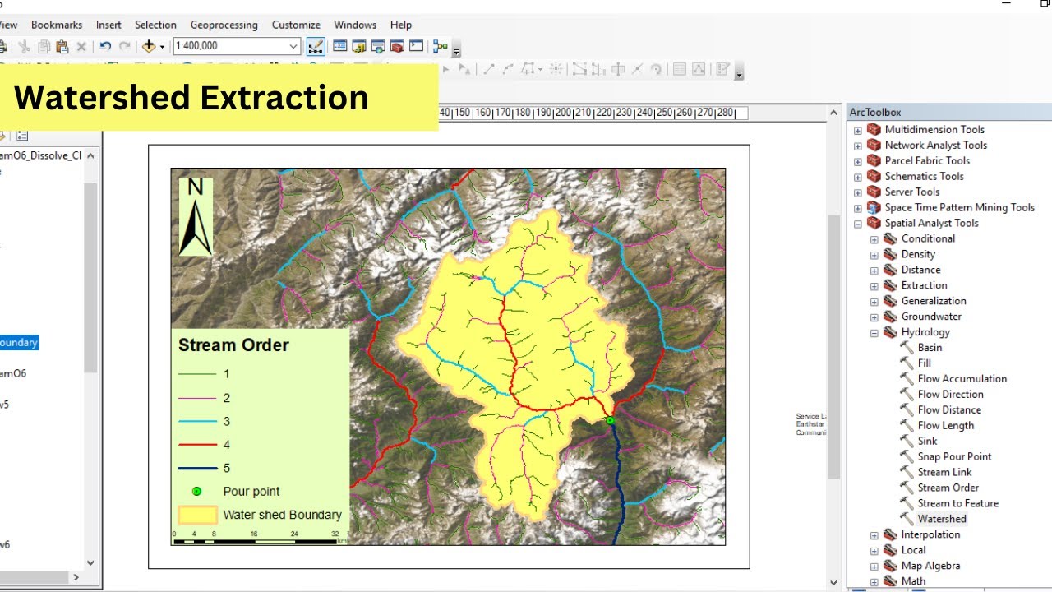
Task: Select the Stream Order tool
Action: point(948,488)
